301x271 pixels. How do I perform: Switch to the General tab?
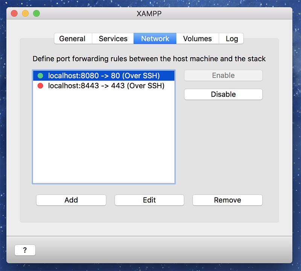(73, 39)
